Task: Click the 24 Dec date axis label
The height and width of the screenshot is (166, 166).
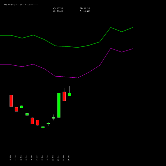Action: [x=63, y=158]
